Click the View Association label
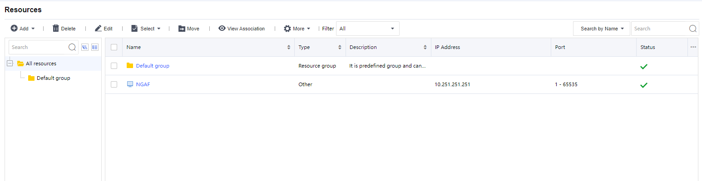Viewport: 702px width, 181px height. coord(246,29)
